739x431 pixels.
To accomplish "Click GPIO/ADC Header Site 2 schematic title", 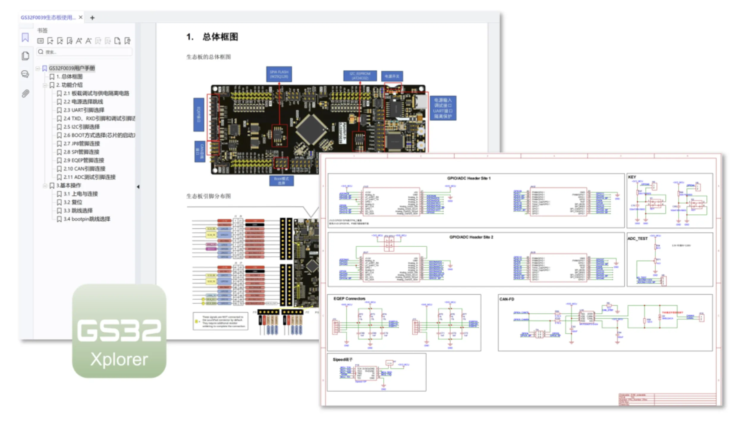I will pyautogui.click(x=471, y=237).
